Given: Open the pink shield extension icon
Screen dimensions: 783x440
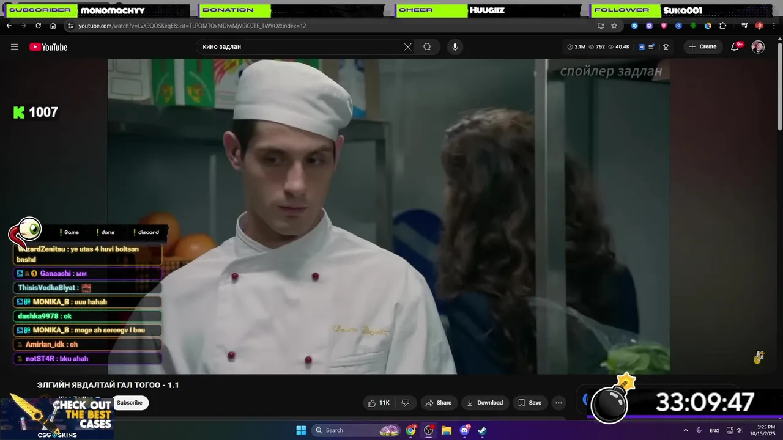Looking at the screenshot, I should pos(664,26).
